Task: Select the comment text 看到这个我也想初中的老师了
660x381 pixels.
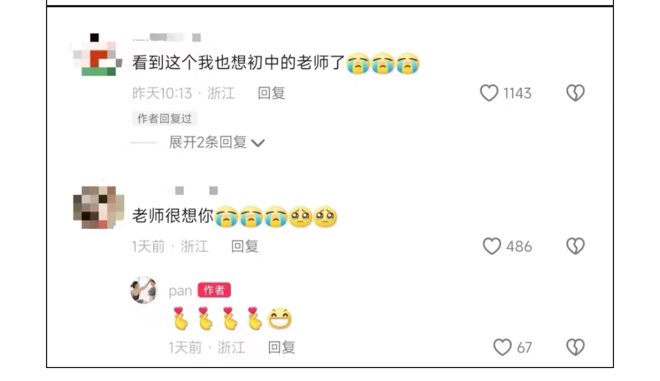Action: (239, 63)
